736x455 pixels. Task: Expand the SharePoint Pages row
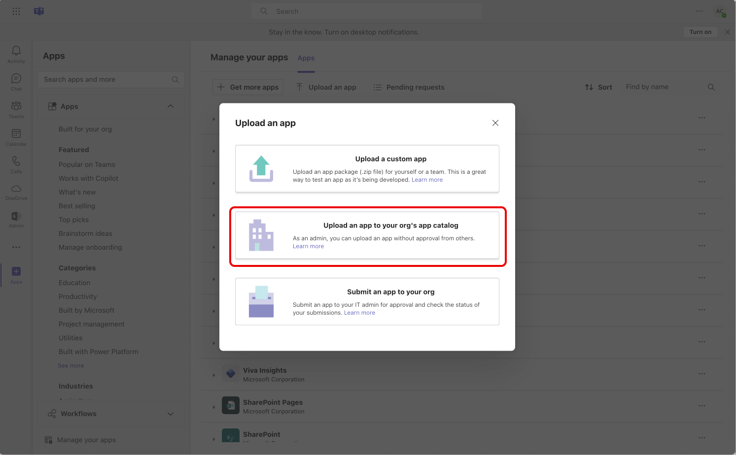(x=214, y=407)
